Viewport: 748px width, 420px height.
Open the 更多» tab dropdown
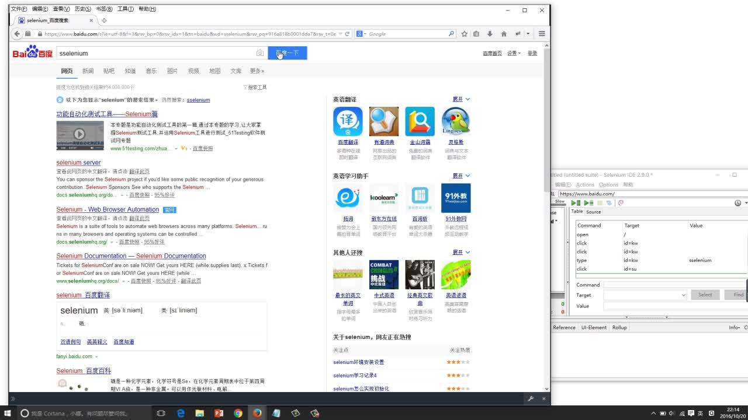[257, 71]
